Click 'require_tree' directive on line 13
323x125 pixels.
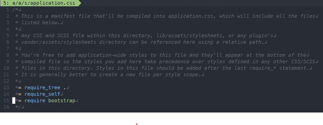(x=42, y=88)
